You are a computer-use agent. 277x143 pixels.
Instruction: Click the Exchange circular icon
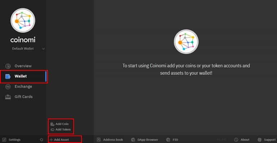click(8, 87)
